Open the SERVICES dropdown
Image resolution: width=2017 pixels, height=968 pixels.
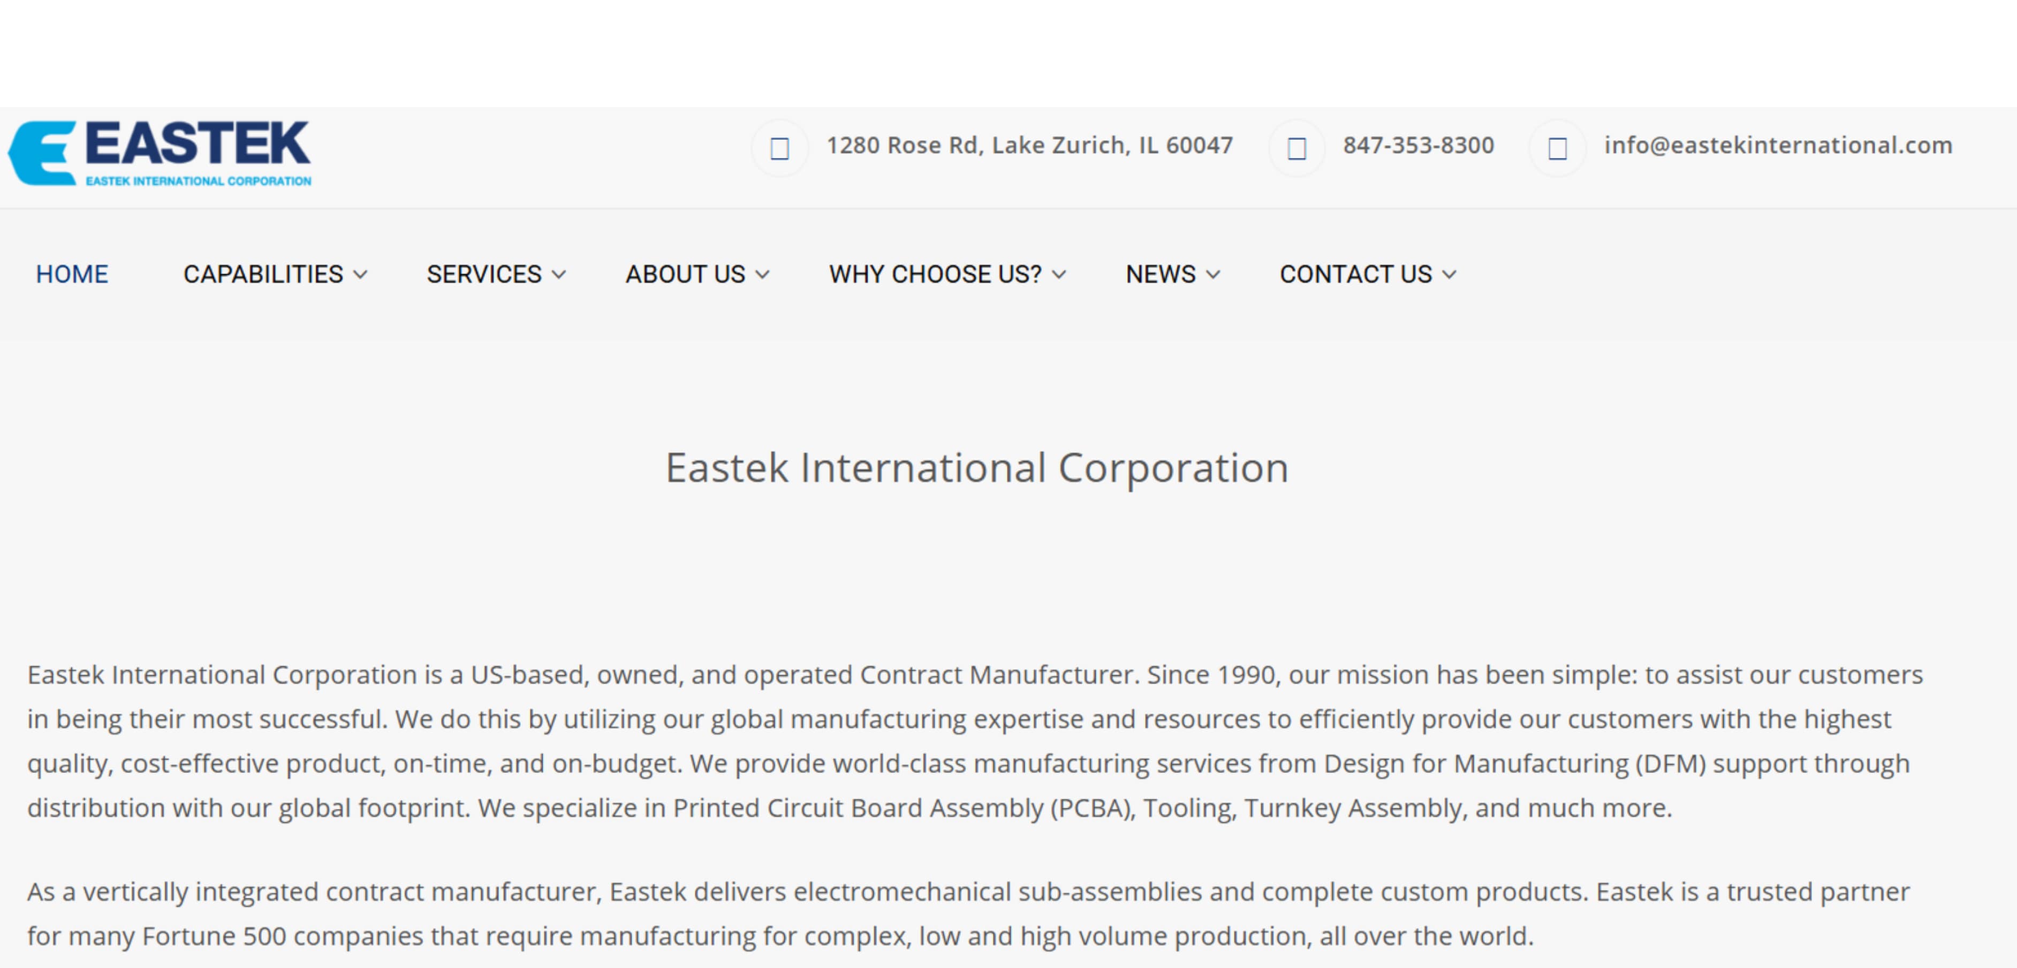pyautogui.click(x=560, y=275)
